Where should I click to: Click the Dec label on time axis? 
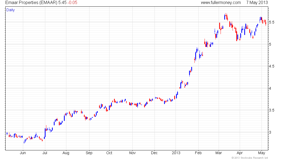pos(154,153)
